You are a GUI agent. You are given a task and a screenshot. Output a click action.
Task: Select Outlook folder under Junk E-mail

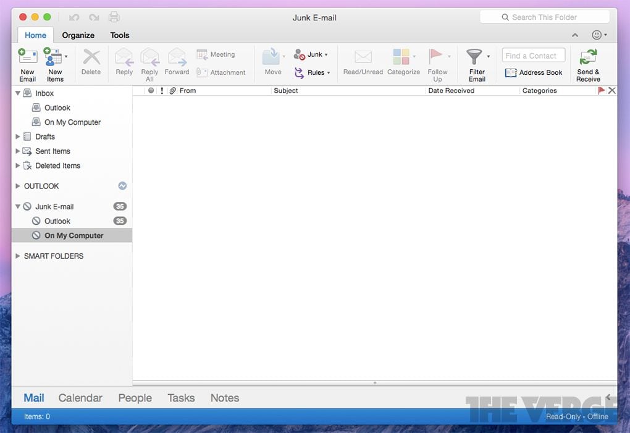point(57,221)
